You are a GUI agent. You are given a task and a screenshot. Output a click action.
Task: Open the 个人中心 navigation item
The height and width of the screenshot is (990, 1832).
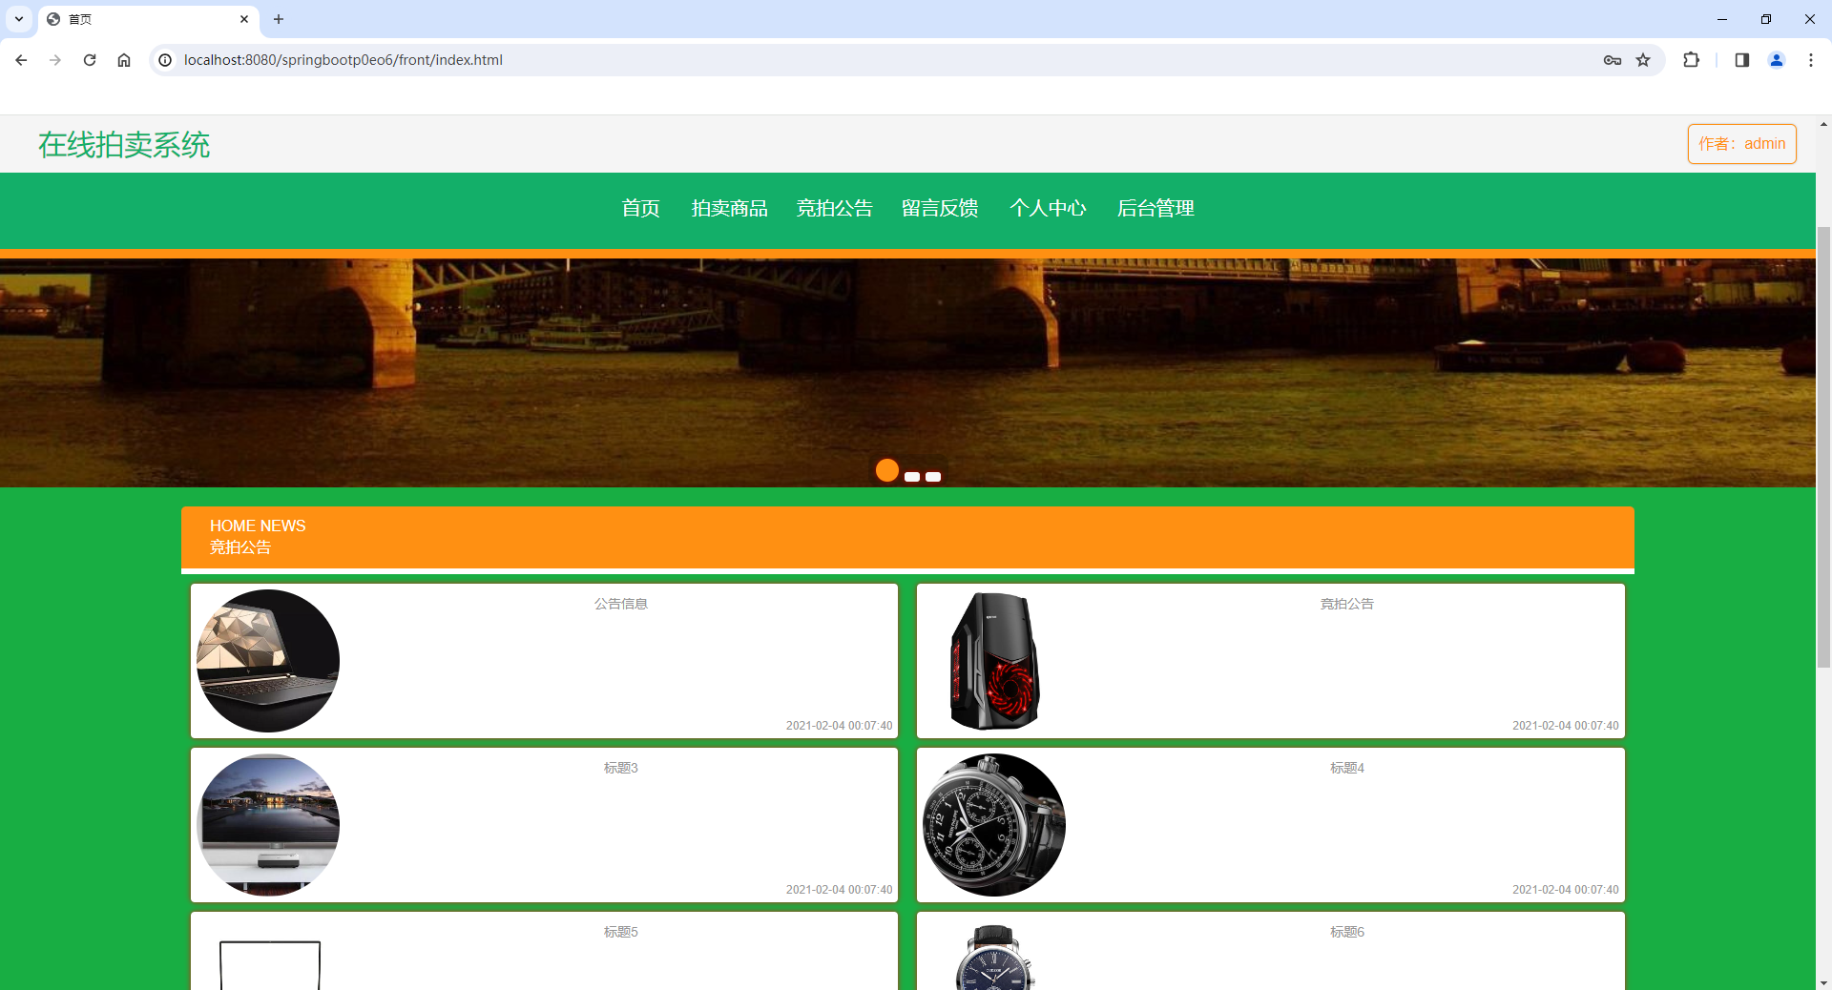(1048, 208)
